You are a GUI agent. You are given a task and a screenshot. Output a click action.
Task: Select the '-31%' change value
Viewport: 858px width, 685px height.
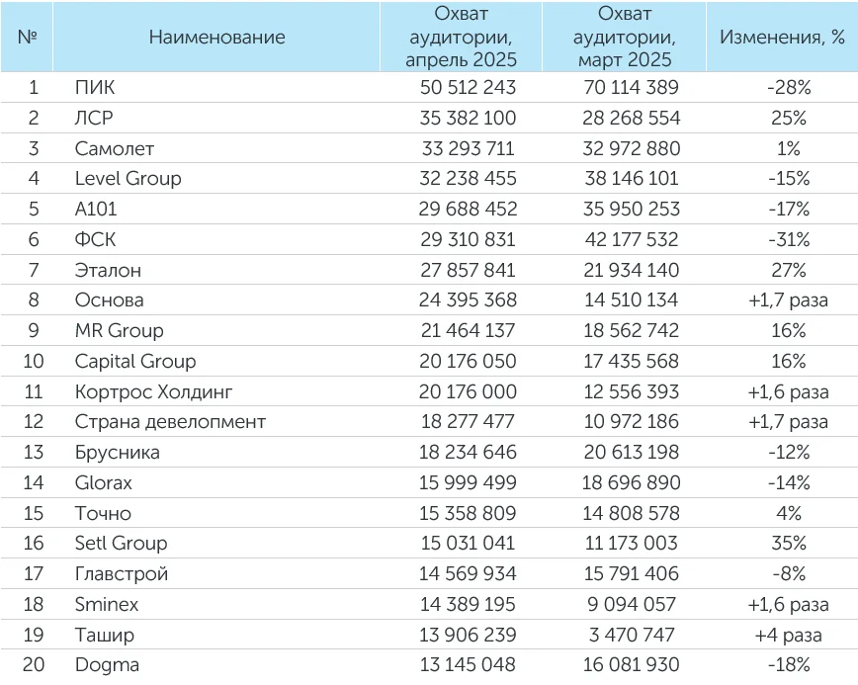click(x=788, y=239)
